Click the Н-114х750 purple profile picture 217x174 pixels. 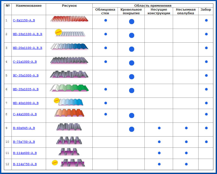point(73,163)
